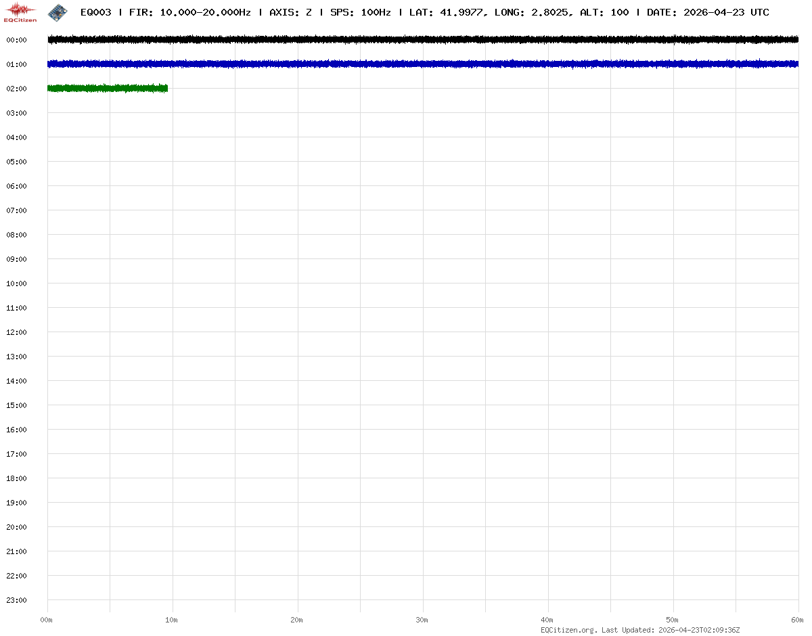Click the 10m mark on time axis
The width and height of the screenshot is (812, 636).
coord(172,620)
